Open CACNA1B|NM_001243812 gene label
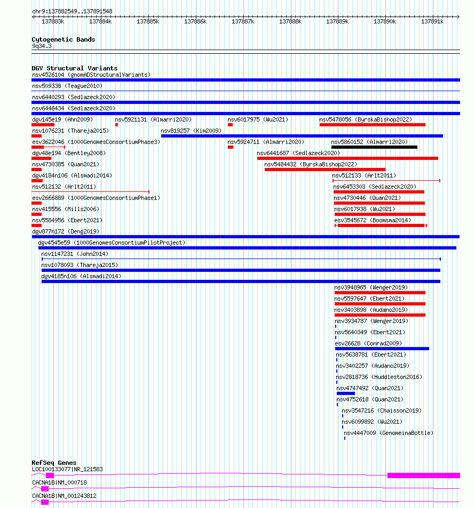The height and width of the screenshot is (508, 475). [x=64, y=496]
